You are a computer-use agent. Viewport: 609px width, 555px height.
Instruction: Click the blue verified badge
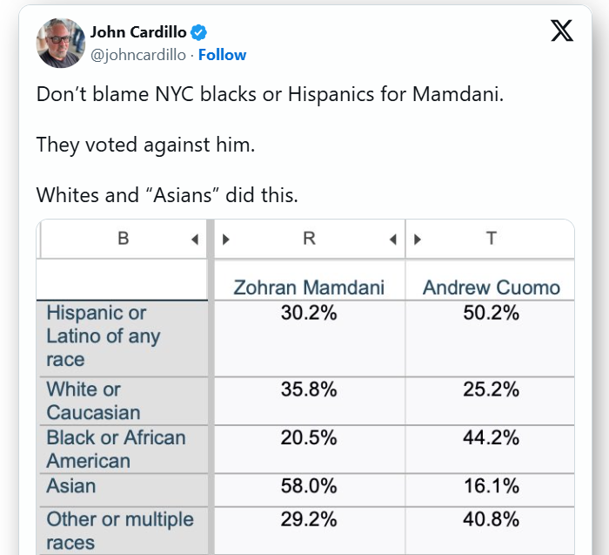(x=199, y=33)
